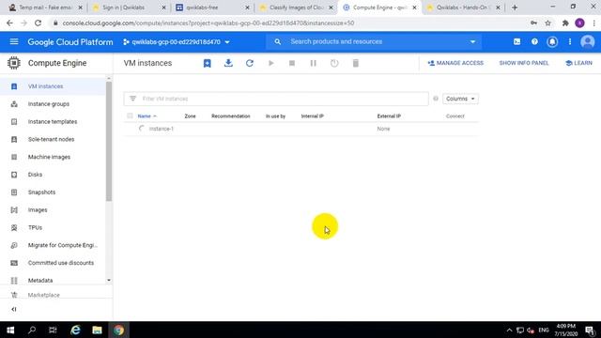This screenshot has height=338, width=601.
Task: Click the reset VM power icon
Action: pos(334,63)
